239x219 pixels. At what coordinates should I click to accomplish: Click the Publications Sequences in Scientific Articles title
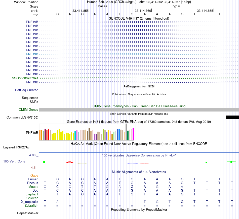(x=139, y=94)
